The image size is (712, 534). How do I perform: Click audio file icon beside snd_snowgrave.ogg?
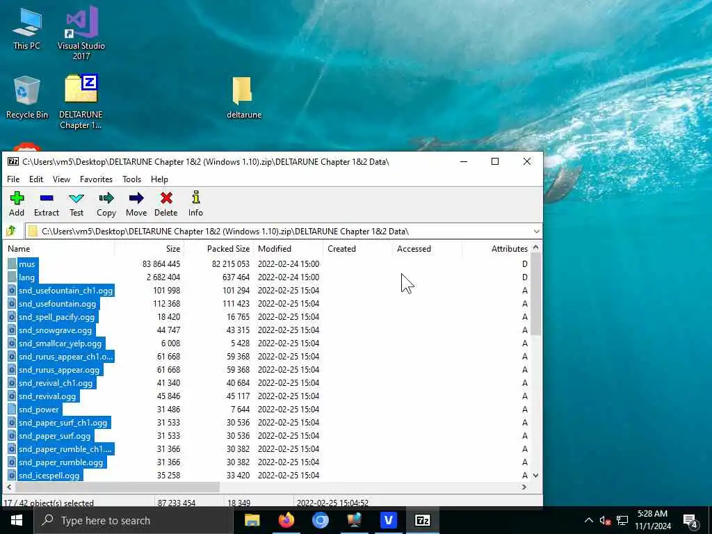(12, 330)
